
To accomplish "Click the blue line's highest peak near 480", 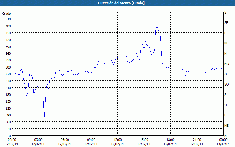I will [x=157, y=26].
